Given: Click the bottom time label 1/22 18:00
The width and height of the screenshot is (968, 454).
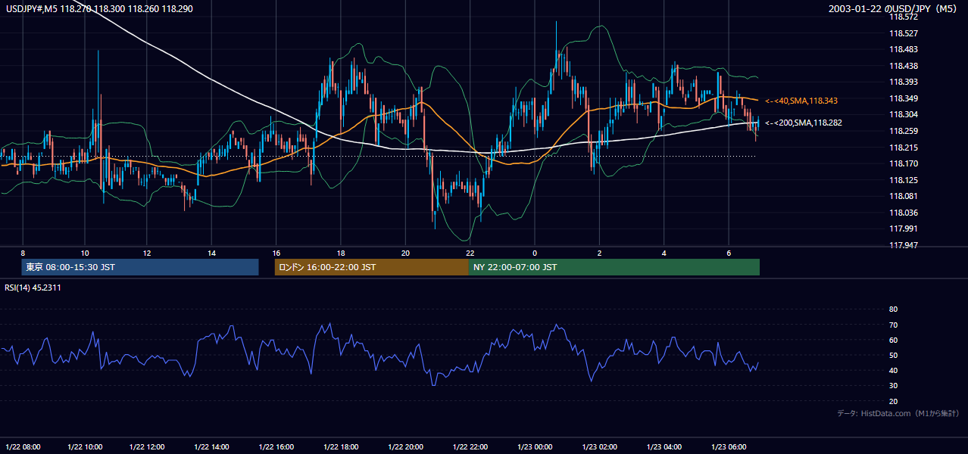Looking at the screenshot, I should (x=342, y=446).
